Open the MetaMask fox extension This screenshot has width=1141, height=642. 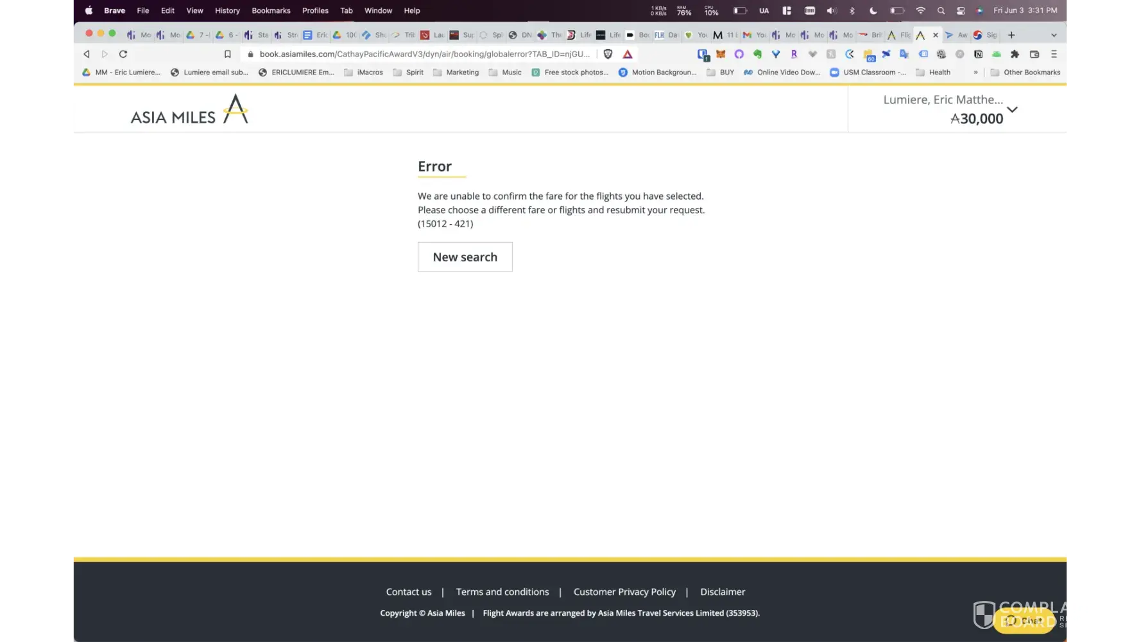coord(721,54)
